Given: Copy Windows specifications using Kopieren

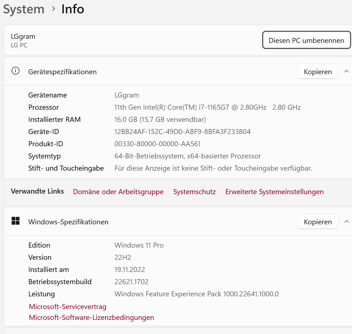Looking at the screenshot, I should click(318, 222).
